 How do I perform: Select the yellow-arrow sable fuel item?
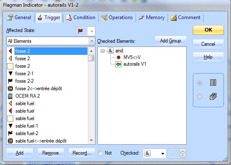click(x=47, y=103)
